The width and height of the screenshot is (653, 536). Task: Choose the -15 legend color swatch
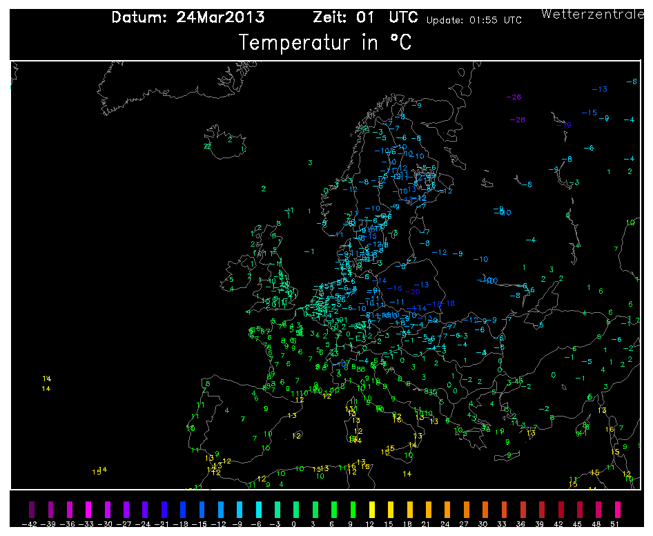[x=202, y=509]
